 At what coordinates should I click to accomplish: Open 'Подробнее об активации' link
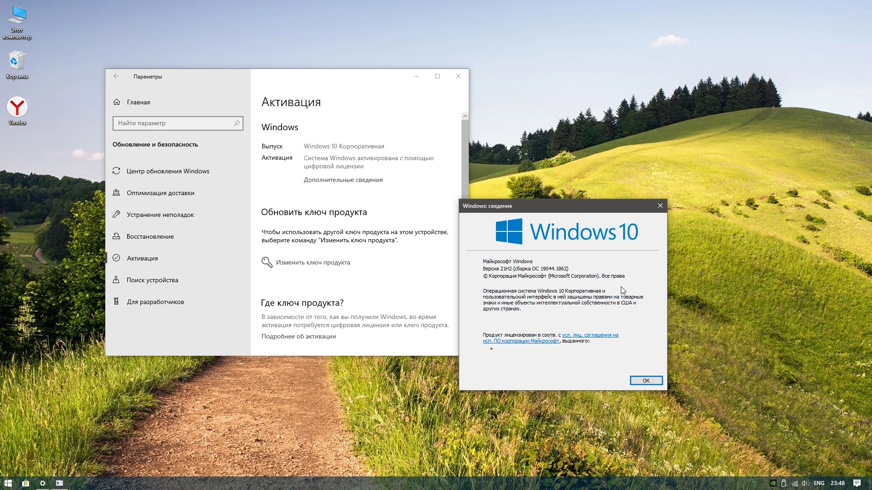pos(298,336)
